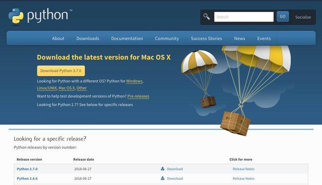
Task: Open the About menu item
Action: [58, 38]
